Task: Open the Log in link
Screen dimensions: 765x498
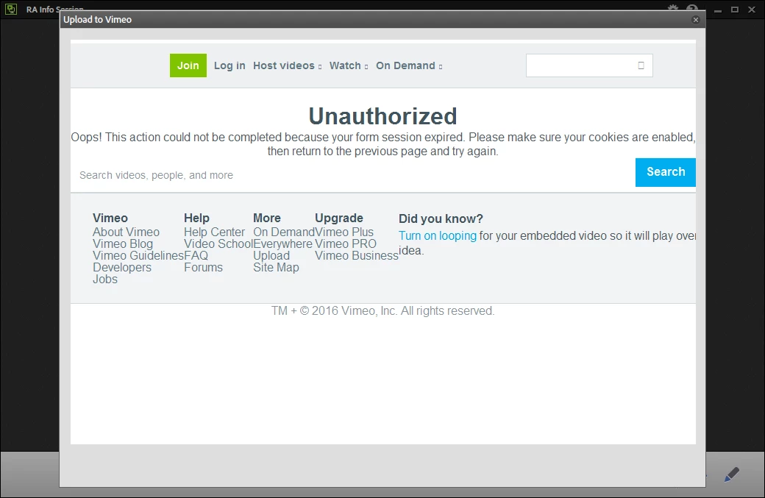Action: [x=230, y=65]
